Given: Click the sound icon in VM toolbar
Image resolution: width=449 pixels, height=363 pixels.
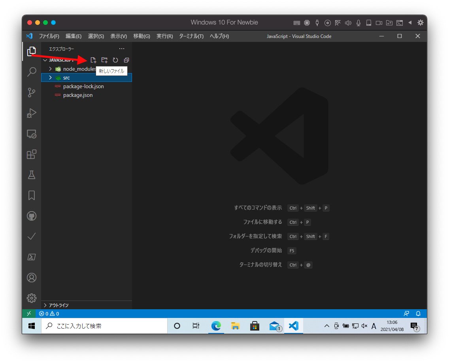Looking at the screenshot, I should (348, 23).
